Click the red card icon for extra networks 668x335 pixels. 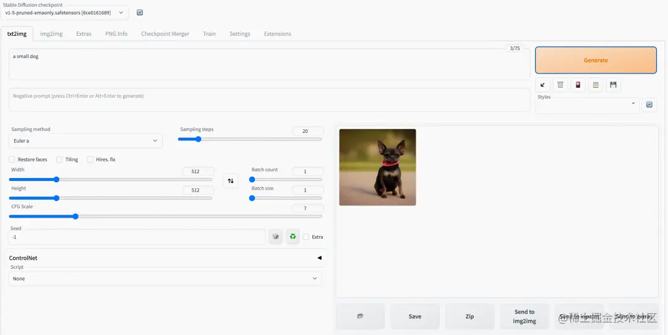click(578, 85)
